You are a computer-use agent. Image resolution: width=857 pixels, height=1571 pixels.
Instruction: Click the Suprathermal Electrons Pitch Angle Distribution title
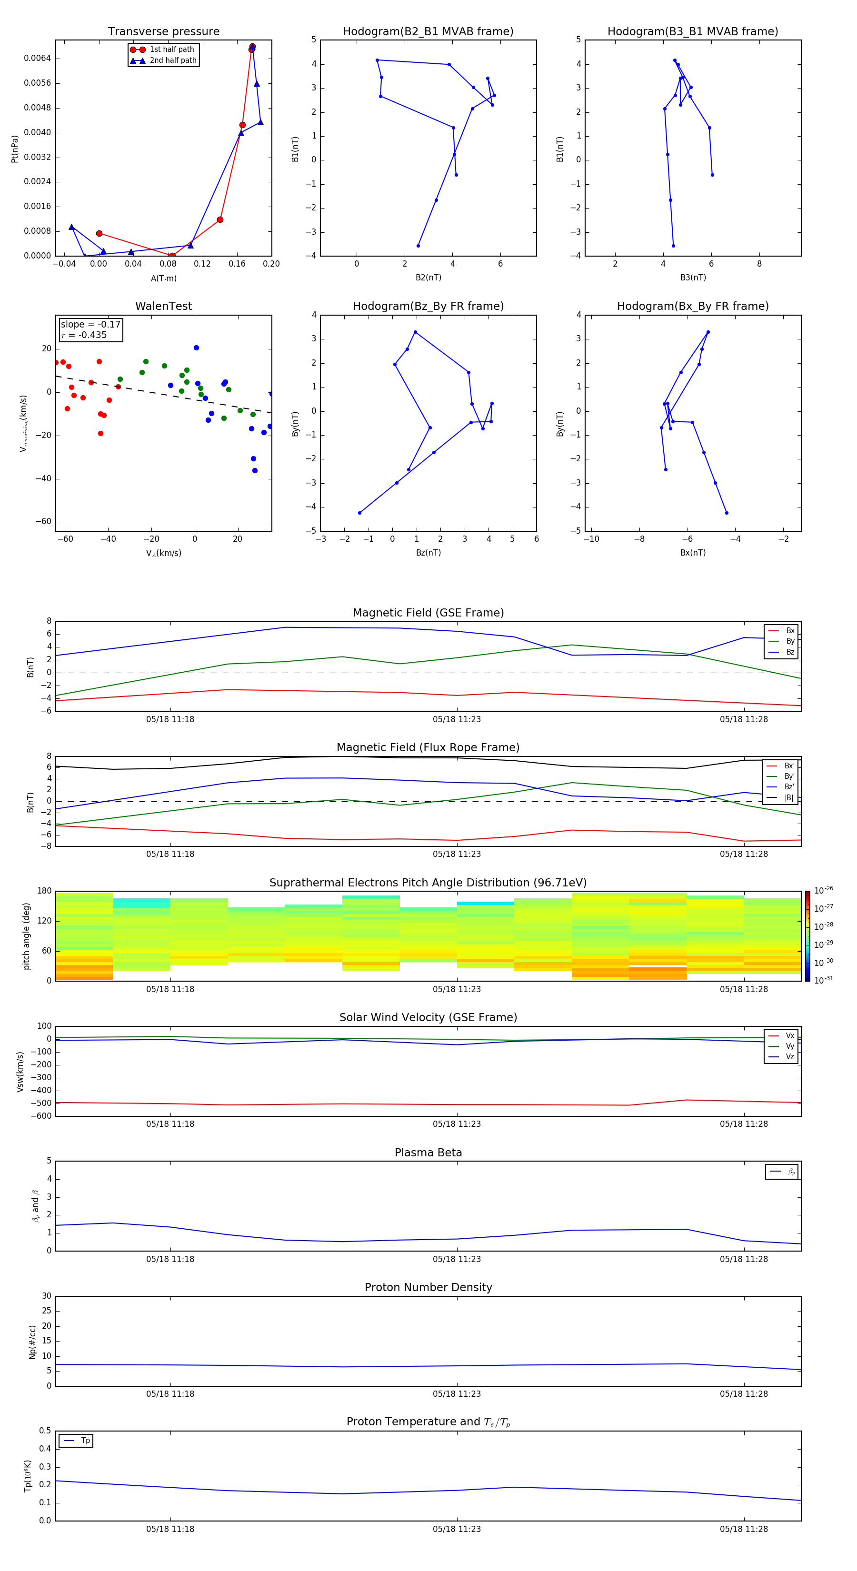[x=428, y=883]
